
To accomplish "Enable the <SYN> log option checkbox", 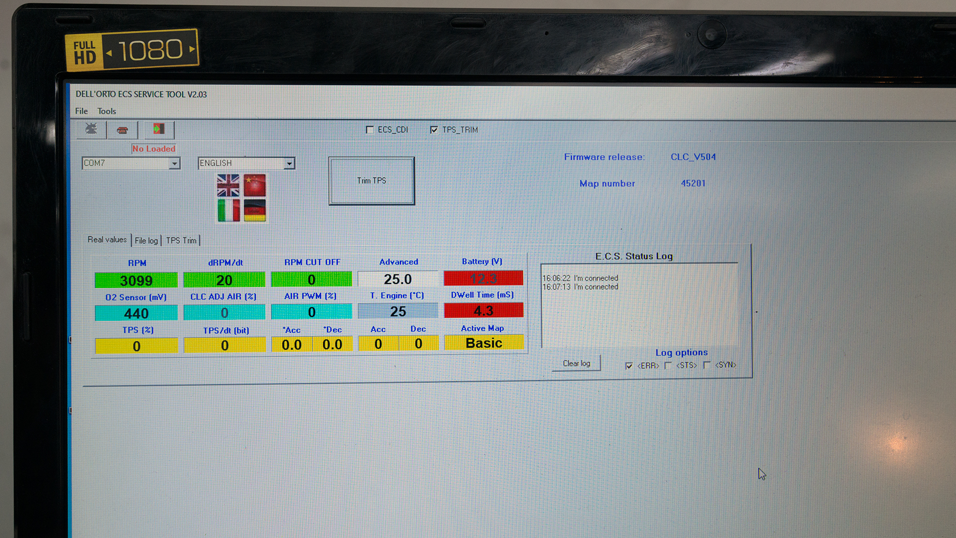I will (707, 365).
